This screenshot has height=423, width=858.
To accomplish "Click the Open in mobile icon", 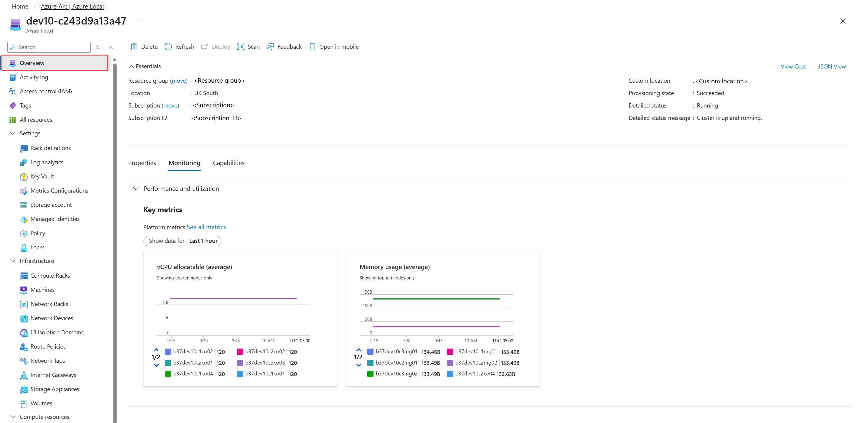I will tap(312, 47).
